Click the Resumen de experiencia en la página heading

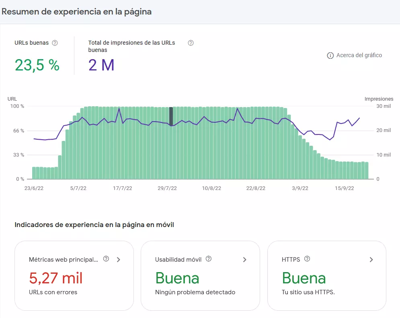(x=76, y=12)
